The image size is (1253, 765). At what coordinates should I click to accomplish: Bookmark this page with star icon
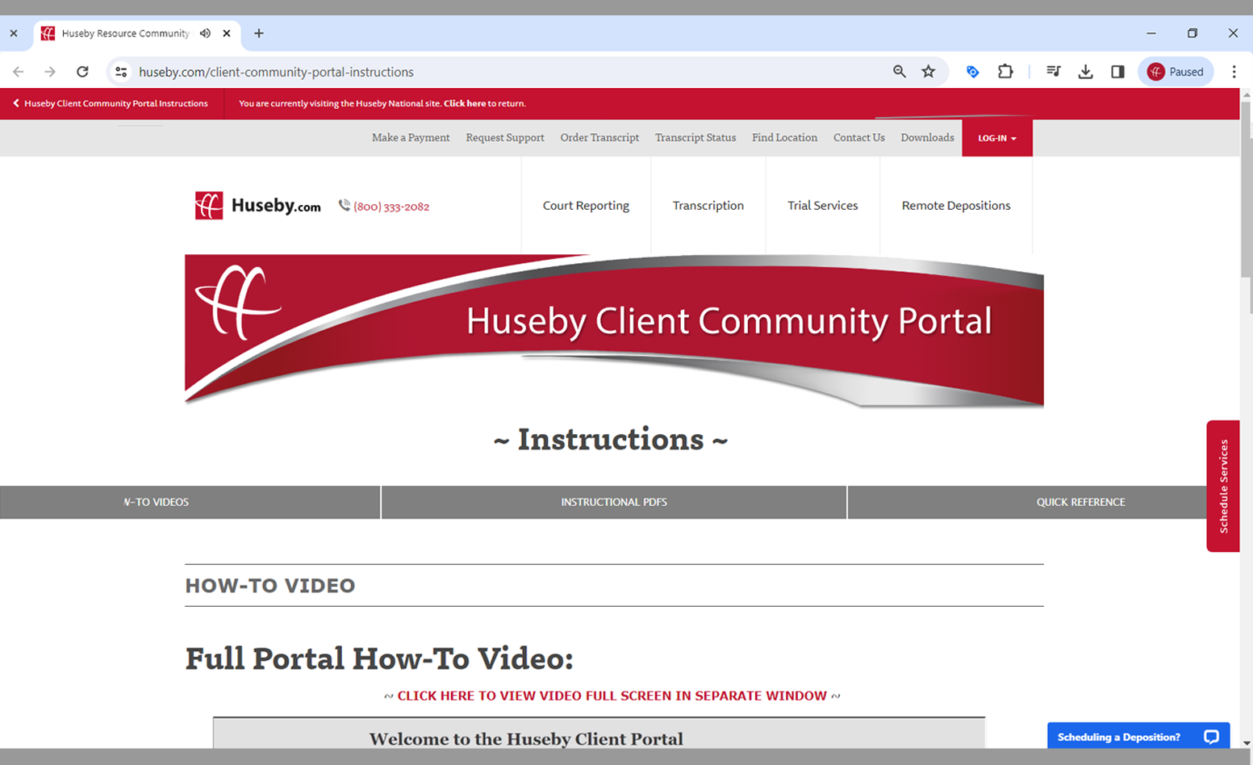click(929, 72)
